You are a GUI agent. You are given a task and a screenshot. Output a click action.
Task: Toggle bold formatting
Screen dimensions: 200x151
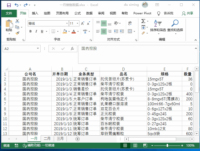(30, 31)
